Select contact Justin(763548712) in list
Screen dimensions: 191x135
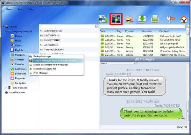tap(69, 31)
